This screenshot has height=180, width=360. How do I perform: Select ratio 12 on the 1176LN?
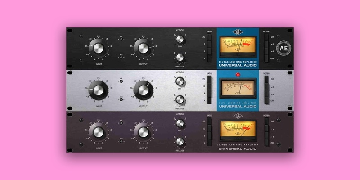(x=209, y=128)
